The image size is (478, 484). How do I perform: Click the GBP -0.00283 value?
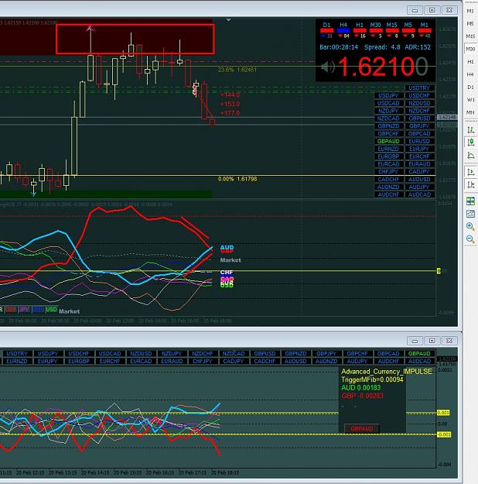tap(362, 396)
